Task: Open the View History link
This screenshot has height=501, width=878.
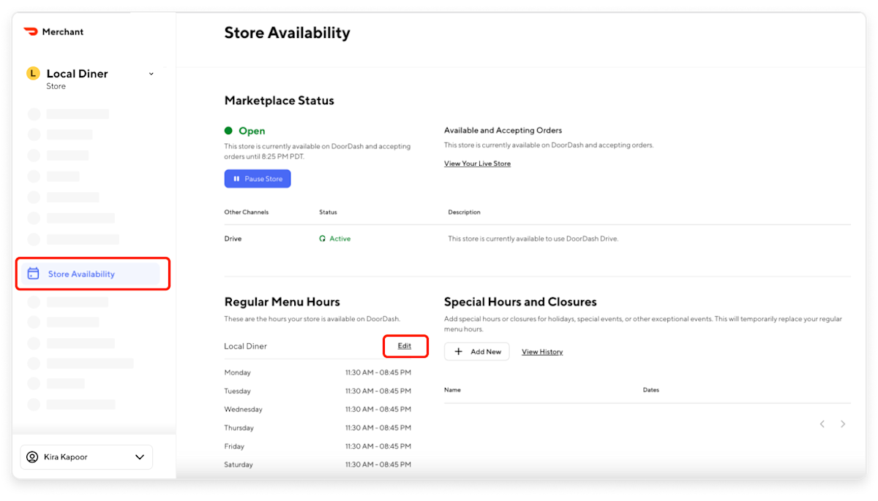Action: (542, 352)
